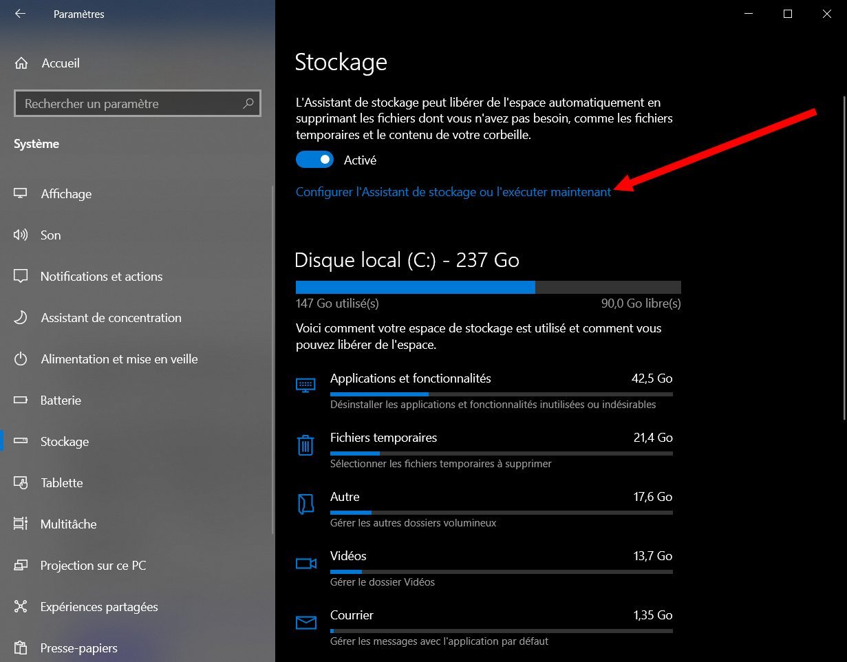This screenshot has height=662, width=847.
Task: Click the Courrier envelope icon
Action: 305,623
